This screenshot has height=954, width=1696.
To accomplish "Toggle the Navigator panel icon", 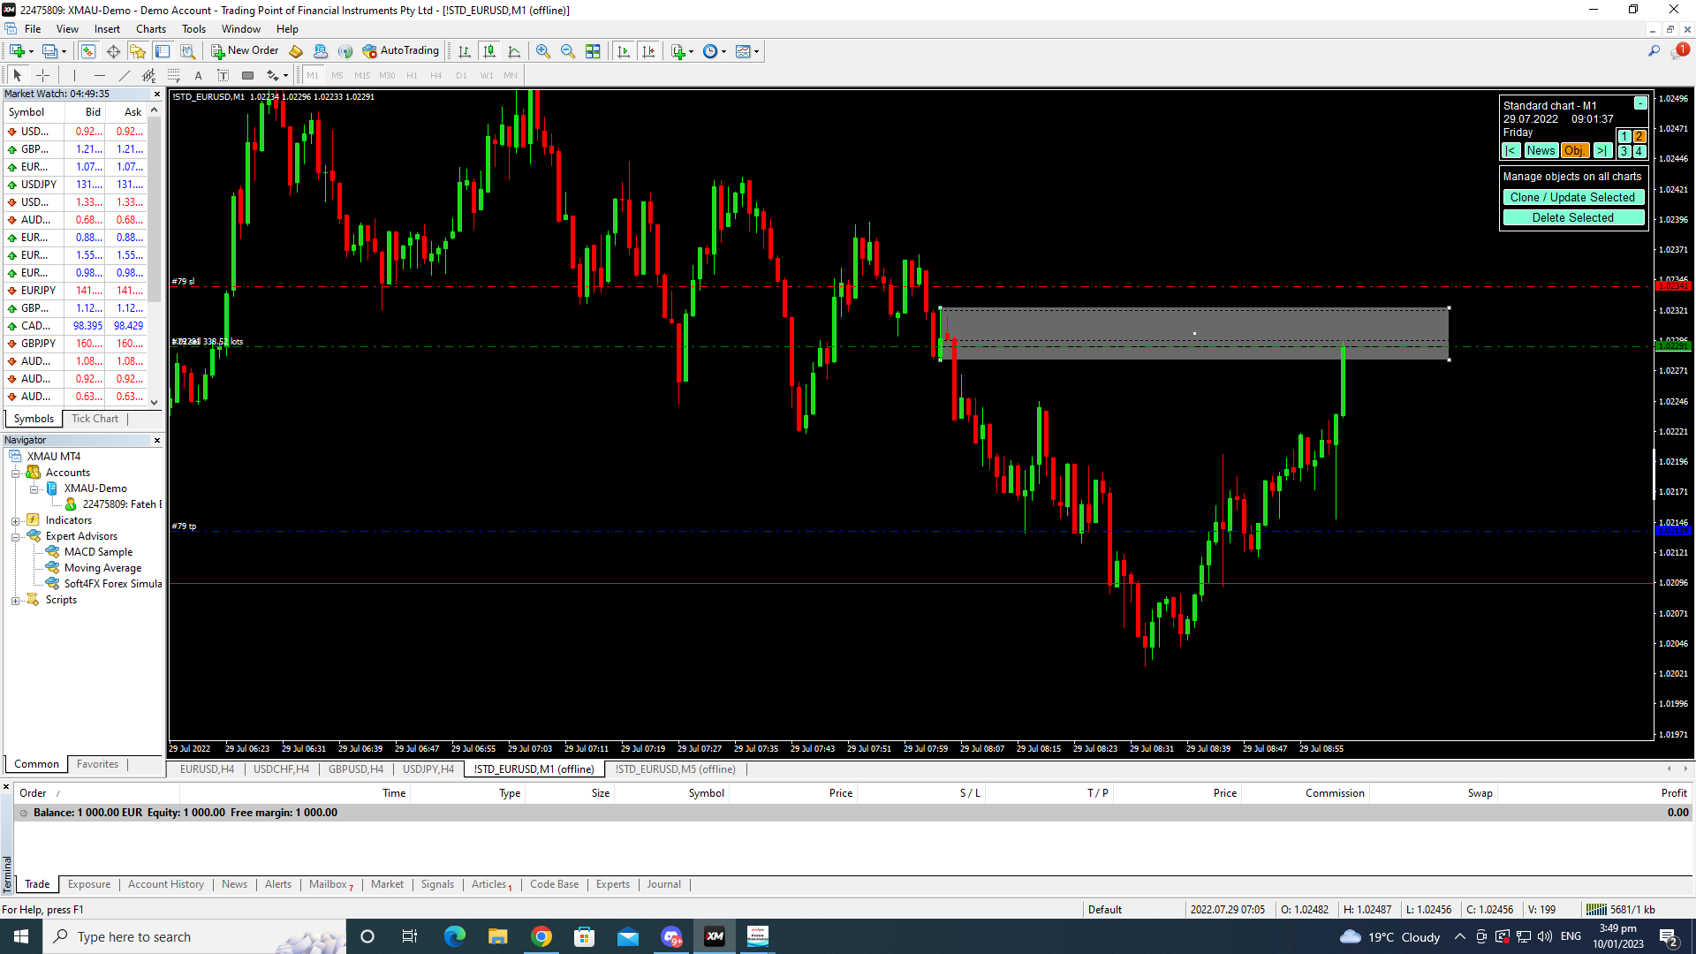I will click(137, 51).
